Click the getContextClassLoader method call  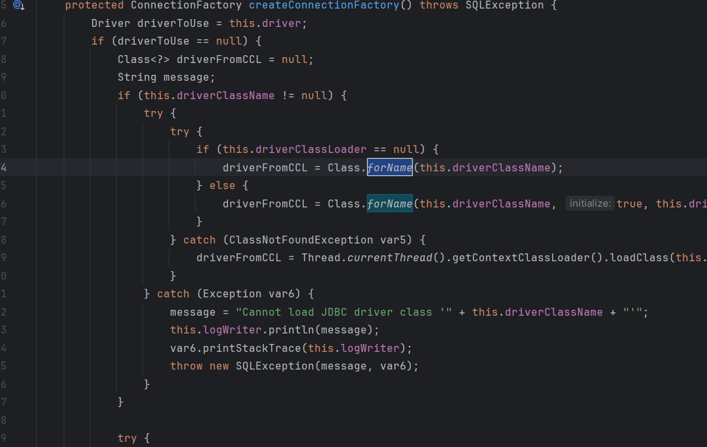coord(515,257)
